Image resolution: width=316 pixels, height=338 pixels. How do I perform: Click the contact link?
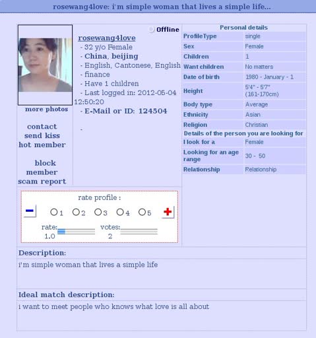[x=42, y=127]
